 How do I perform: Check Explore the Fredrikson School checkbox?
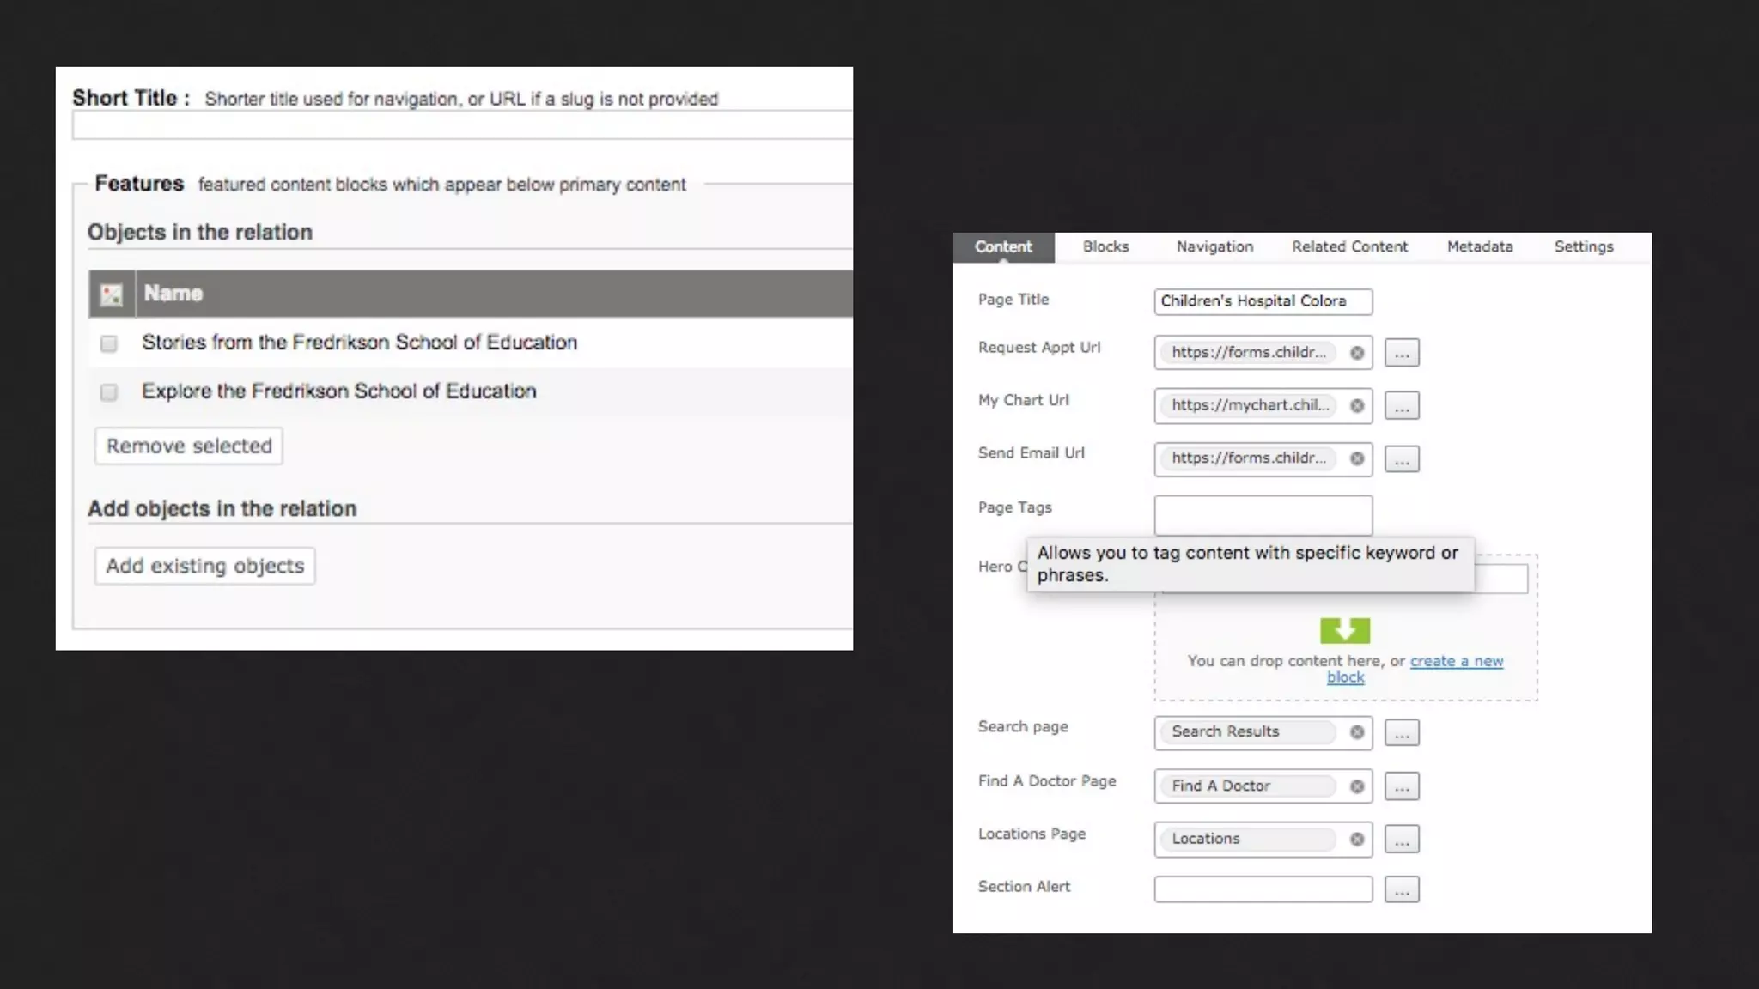[x=109, y=392]
